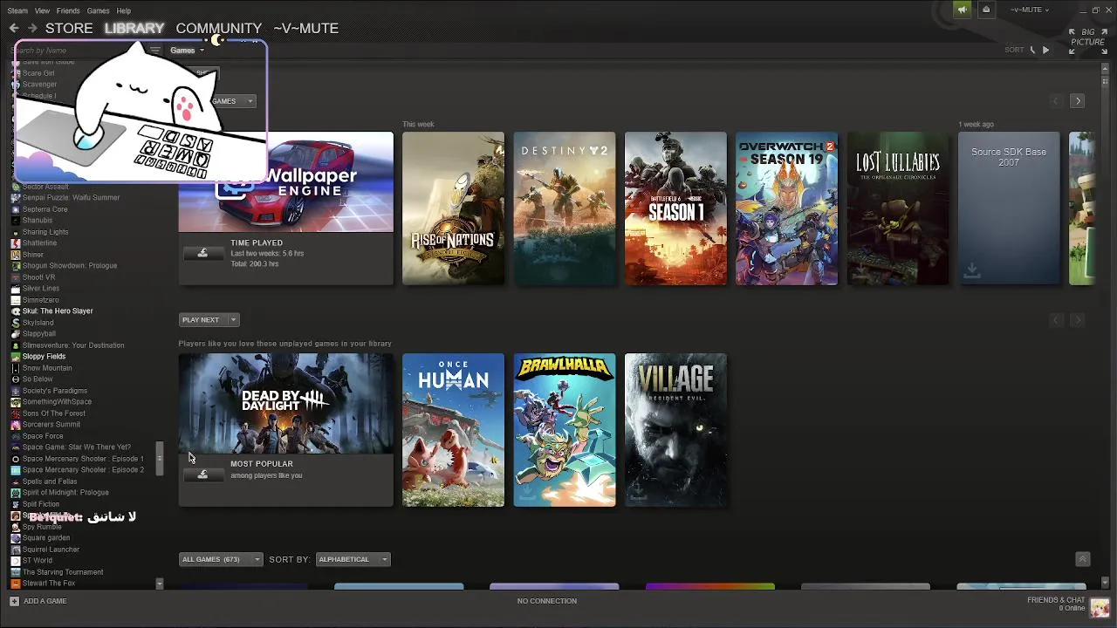Viewport: 1117px width, 628px height.
Task: Install Wallpaper Engine with download button
Action: click(202, 253)
